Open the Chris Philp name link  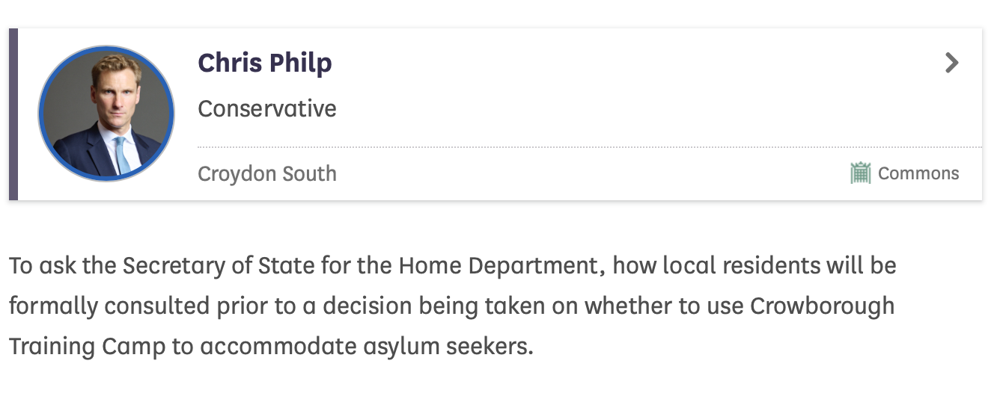[264, 63]
